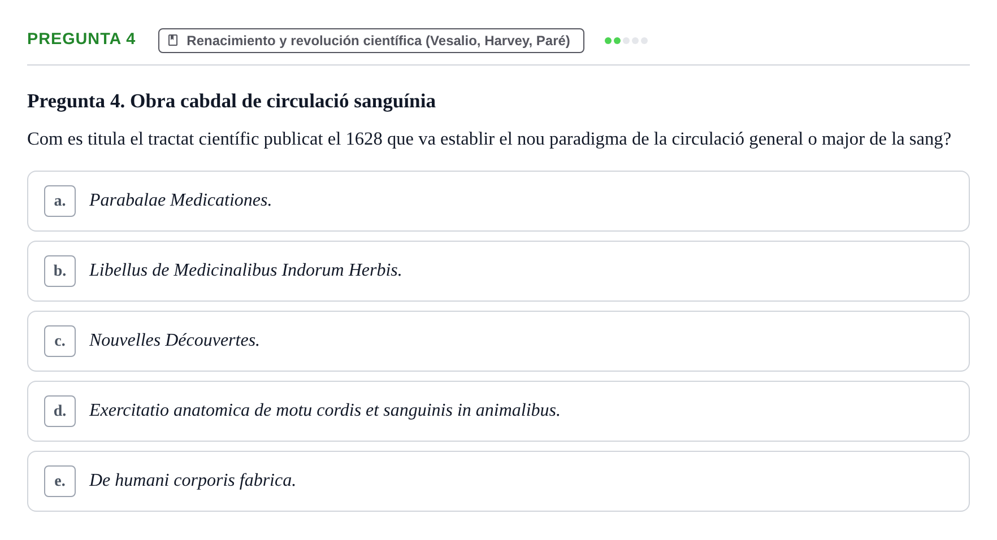
Task: Choose 'Exercitatio anatomica de motu cordis' answer
Action: tap(498, 411)
